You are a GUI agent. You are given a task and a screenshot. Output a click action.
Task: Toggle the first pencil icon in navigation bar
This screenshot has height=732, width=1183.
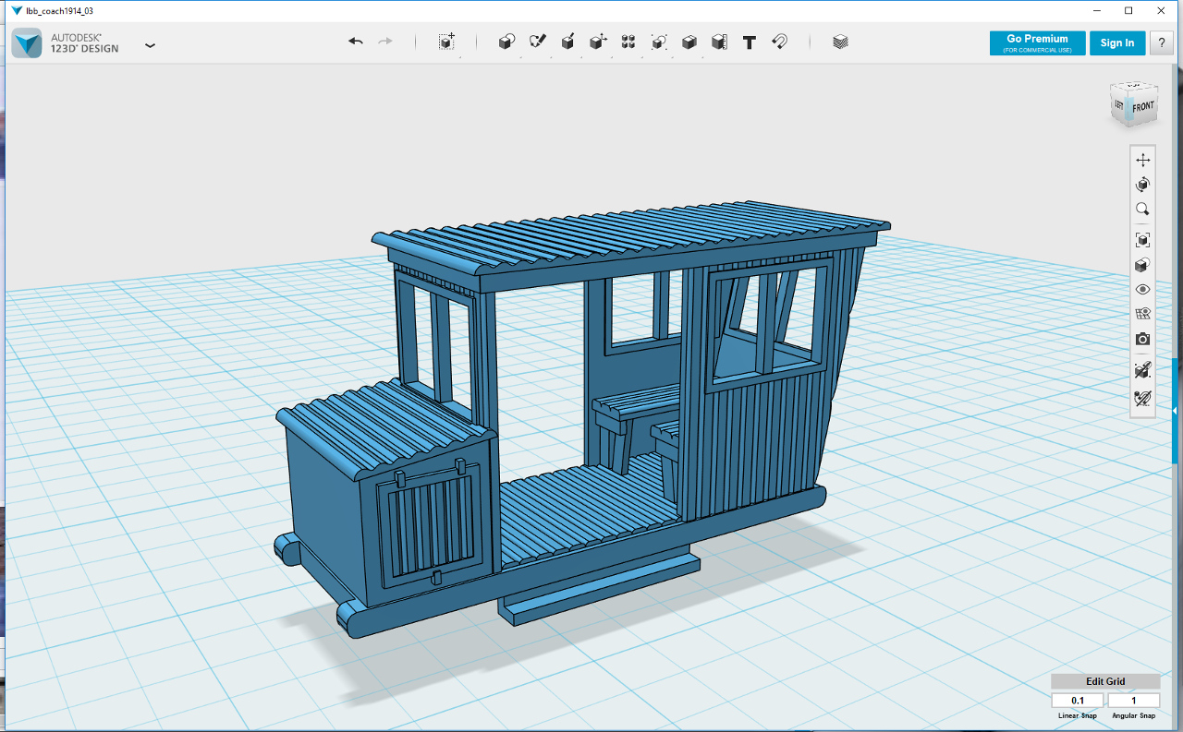click(1142, 370)
